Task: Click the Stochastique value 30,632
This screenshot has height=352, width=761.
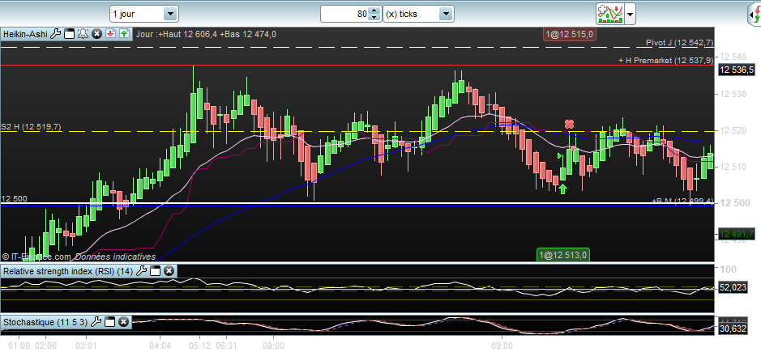Action: (733, 329)
